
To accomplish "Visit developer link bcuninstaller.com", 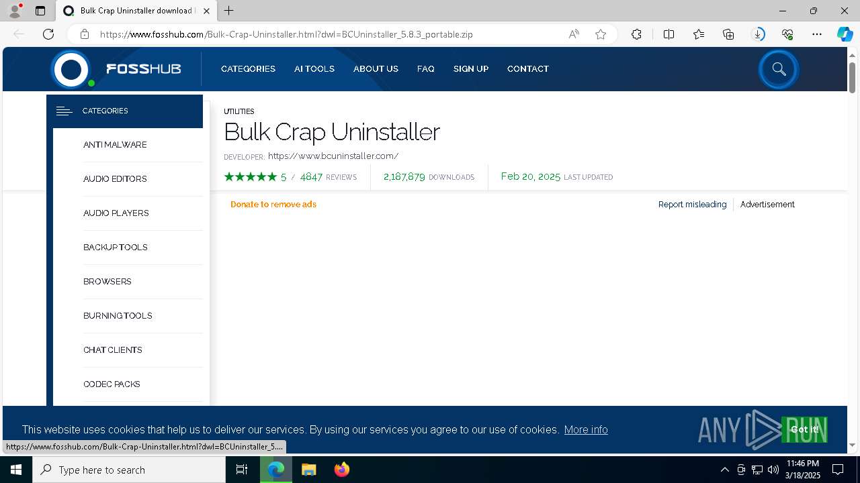I will (333, 156).
